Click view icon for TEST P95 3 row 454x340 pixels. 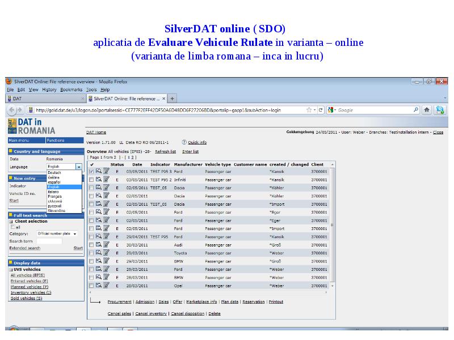(x=98, y=171)
